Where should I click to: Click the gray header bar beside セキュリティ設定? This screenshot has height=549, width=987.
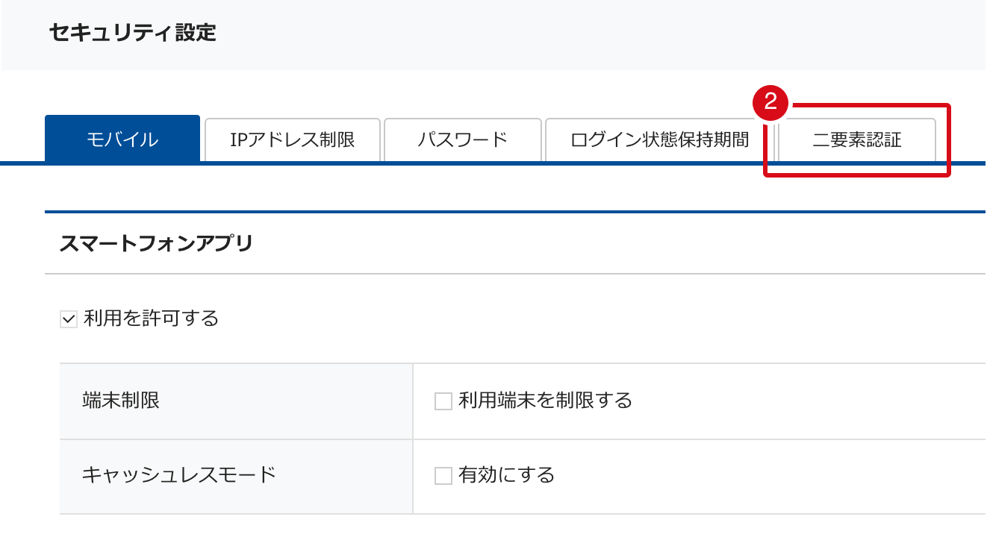597,34
